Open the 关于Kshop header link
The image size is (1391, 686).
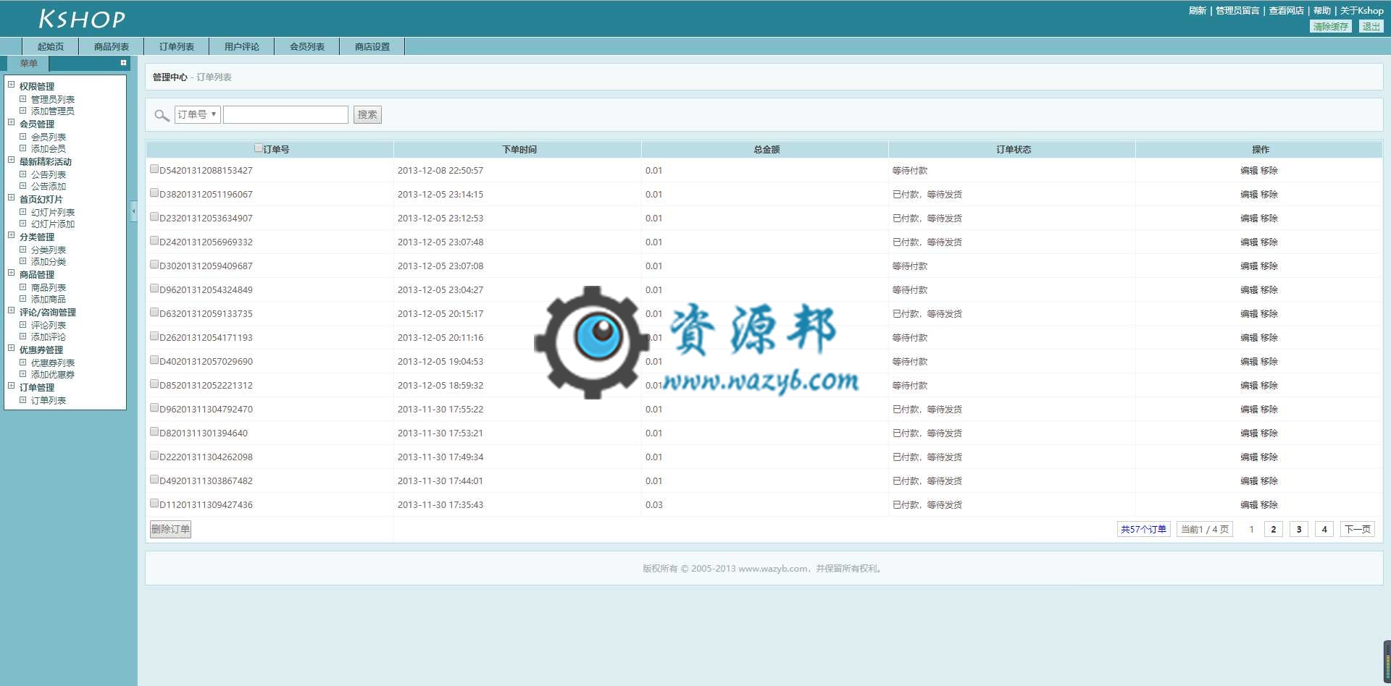click(1361, 10)
